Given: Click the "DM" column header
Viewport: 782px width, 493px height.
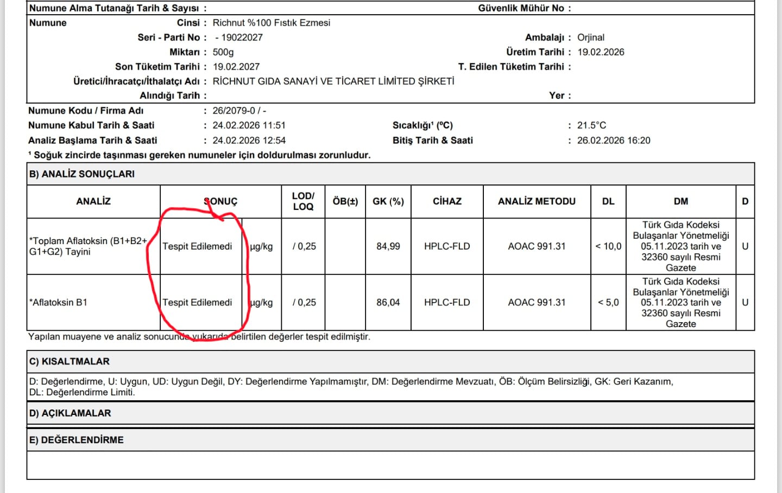Looking at the screenshot, I should click(x=681, y=201).
